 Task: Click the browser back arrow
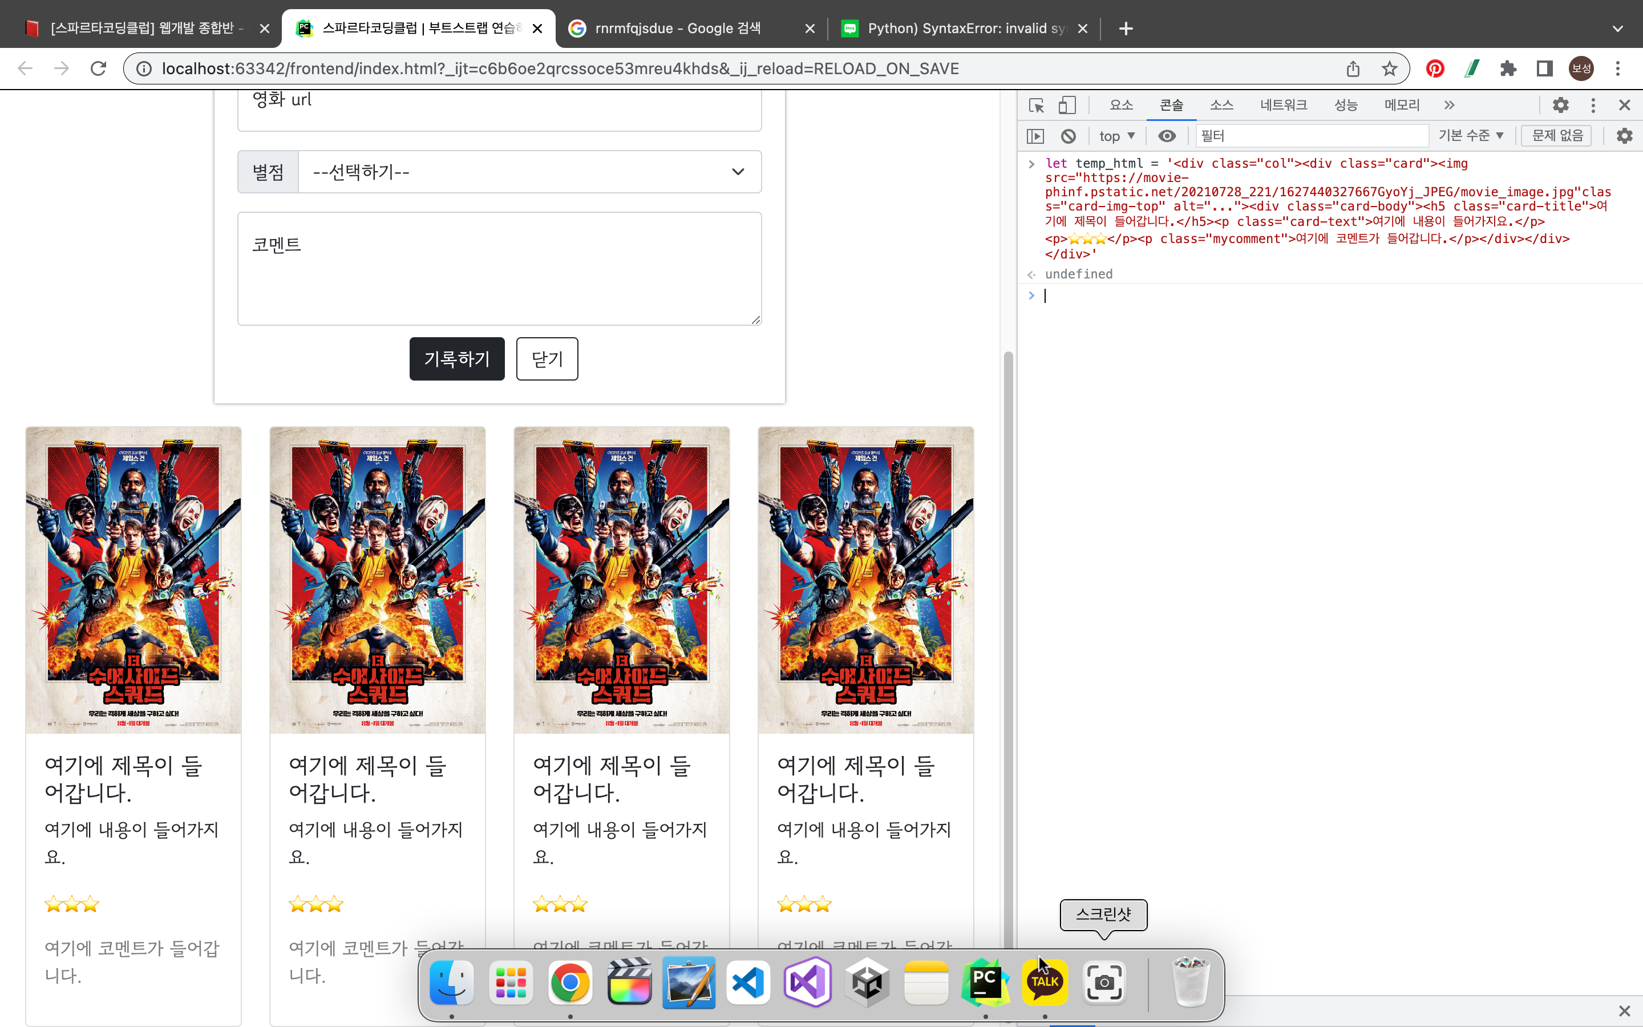click(x=25, y=68)
